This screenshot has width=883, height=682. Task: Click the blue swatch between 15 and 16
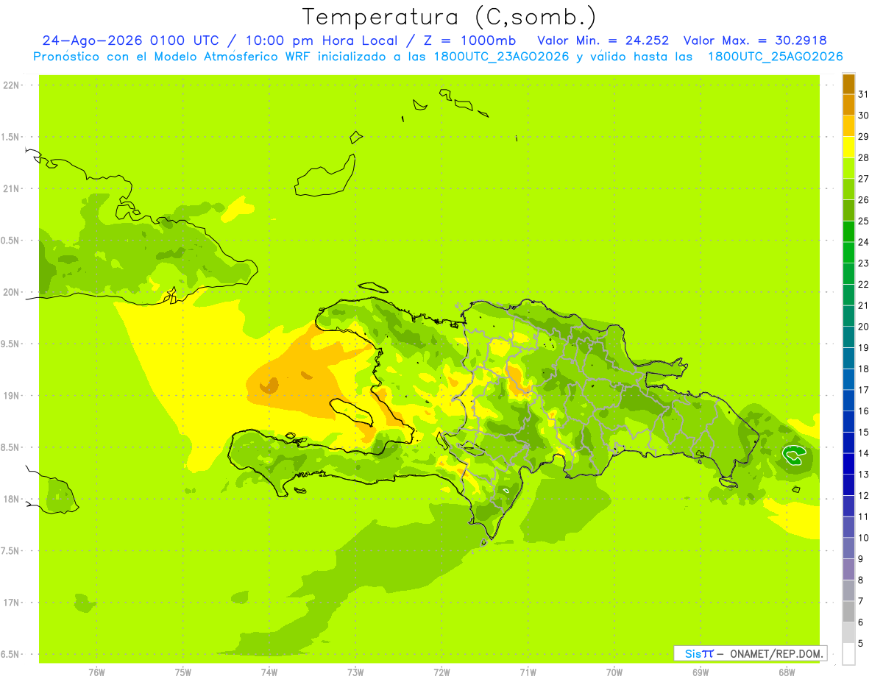coord(848,422)
